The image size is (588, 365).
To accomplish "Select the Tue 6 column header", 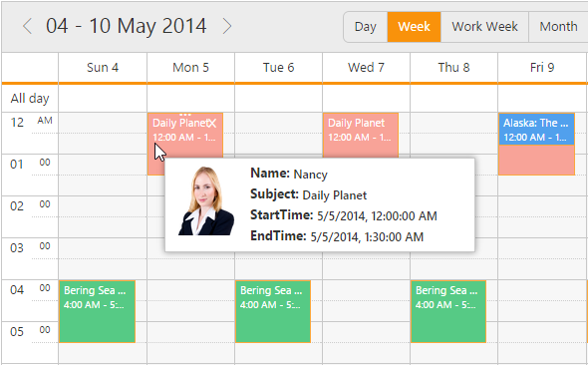I will [278, 68].
